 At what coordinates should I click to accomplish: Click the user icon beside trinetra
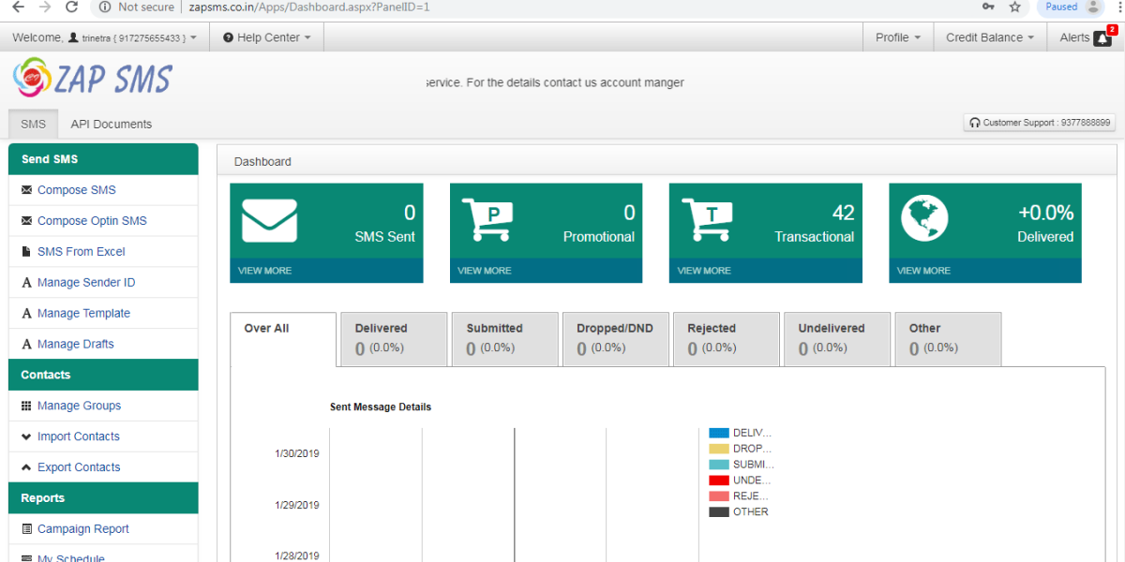(x=74, y=37)
